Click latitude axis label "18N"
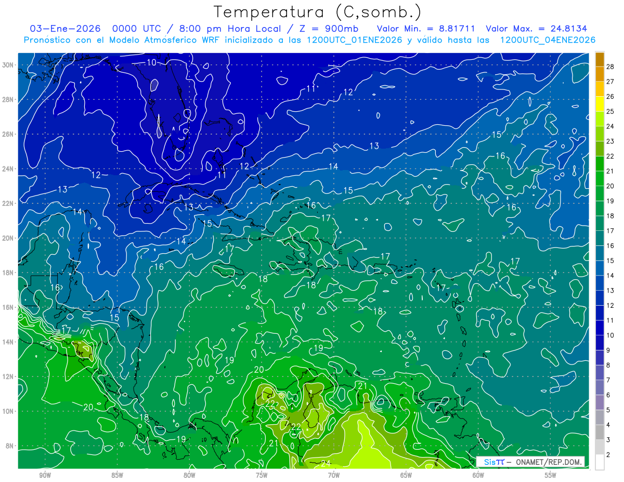This screenshot has width=624, height=482. pos(9,272)
